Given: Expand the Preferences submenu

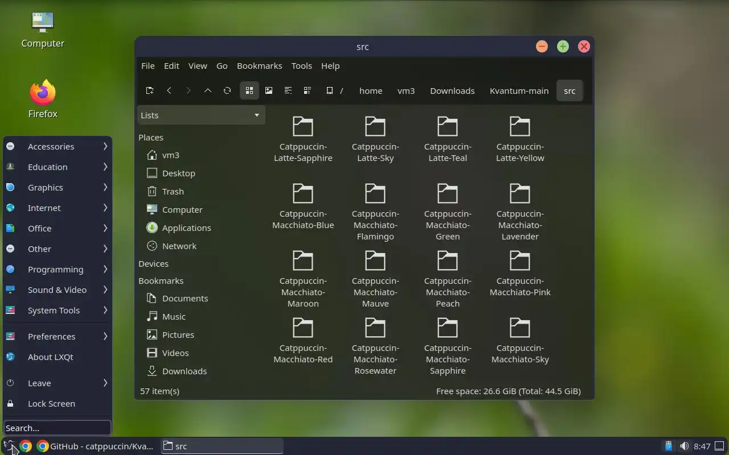Looking at the screenshot, I should click(57, 336).
